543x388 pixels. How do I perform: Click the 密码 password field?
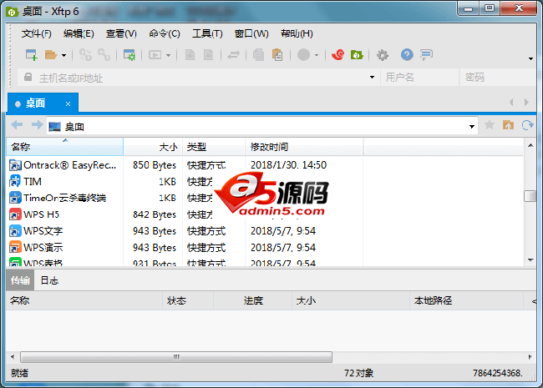click(x=498, y=78)
